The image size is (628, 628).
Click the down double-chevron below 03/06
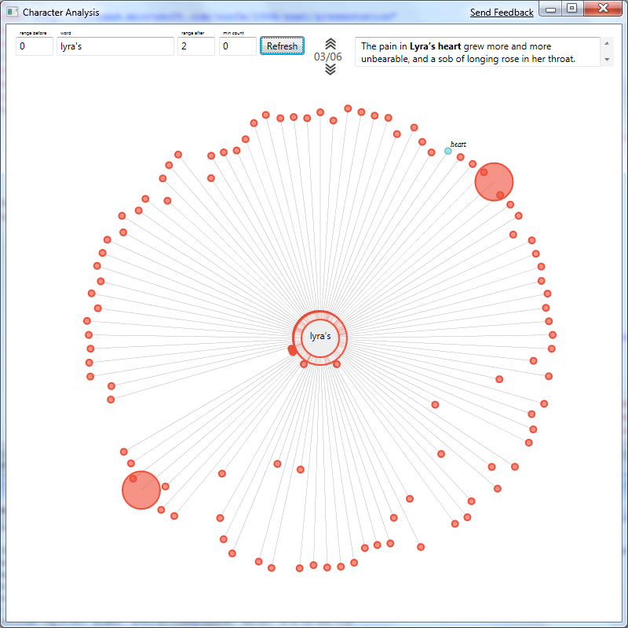click(x=330, y=69)
